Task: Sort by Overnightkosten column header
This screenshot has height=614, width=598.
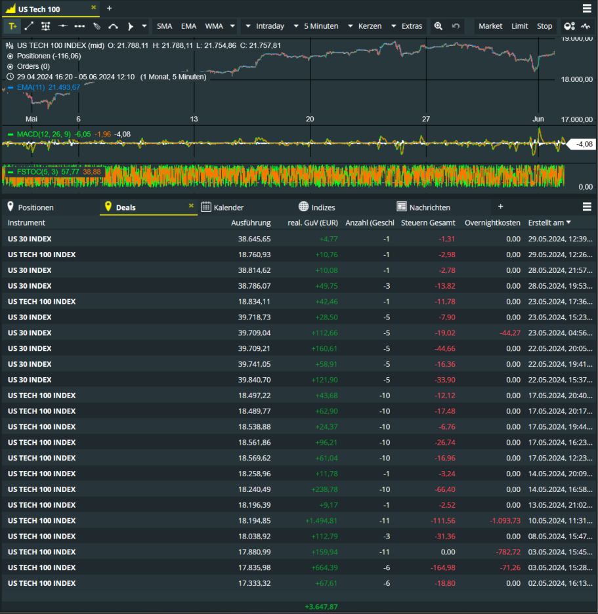Action: [492, 223]
